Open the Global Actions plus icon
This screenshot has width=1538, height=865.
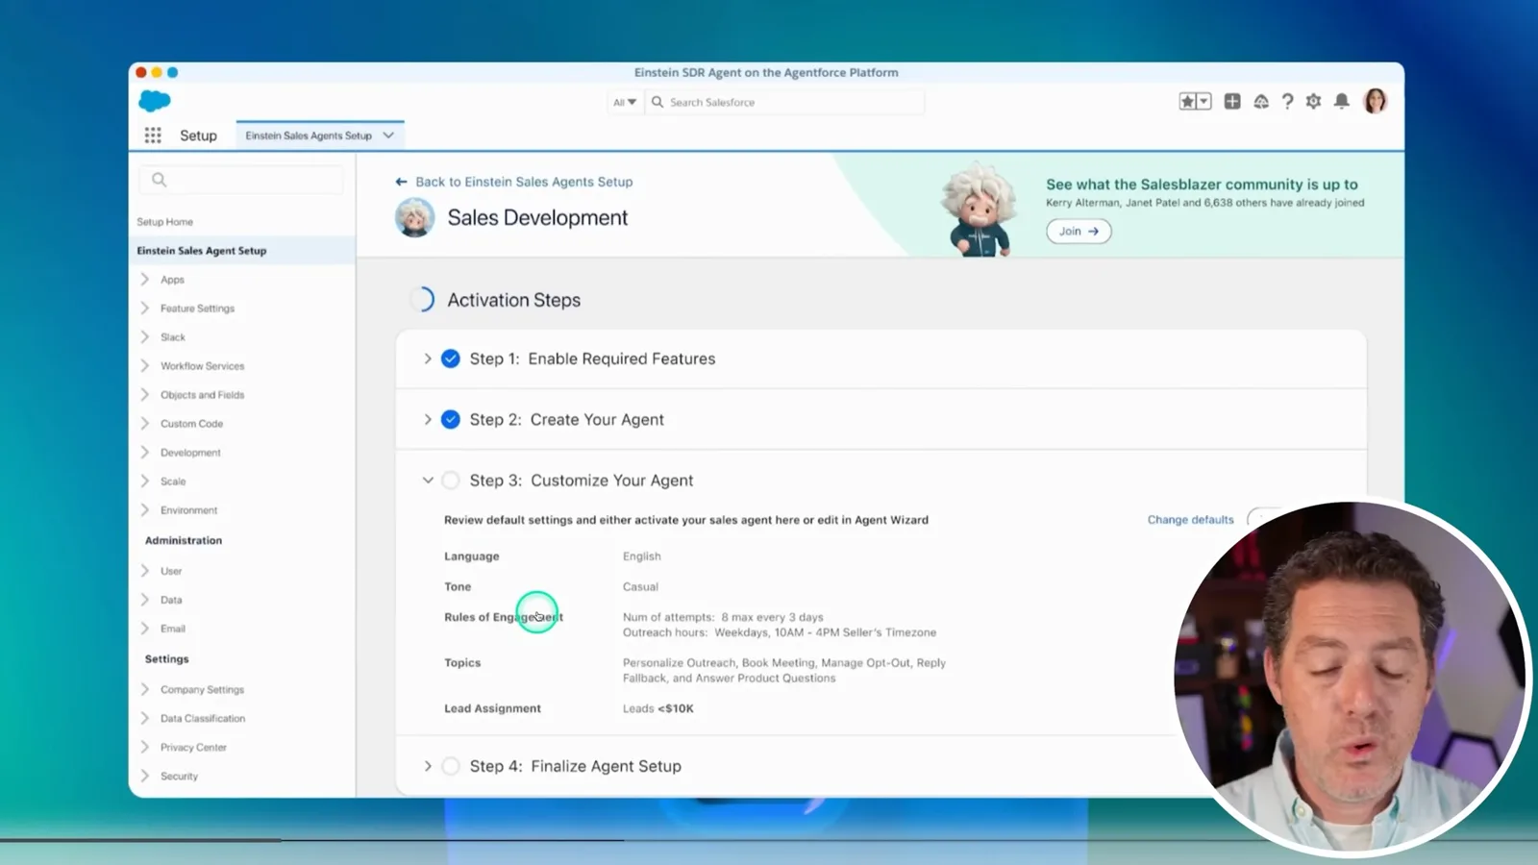pos(1232,101)
